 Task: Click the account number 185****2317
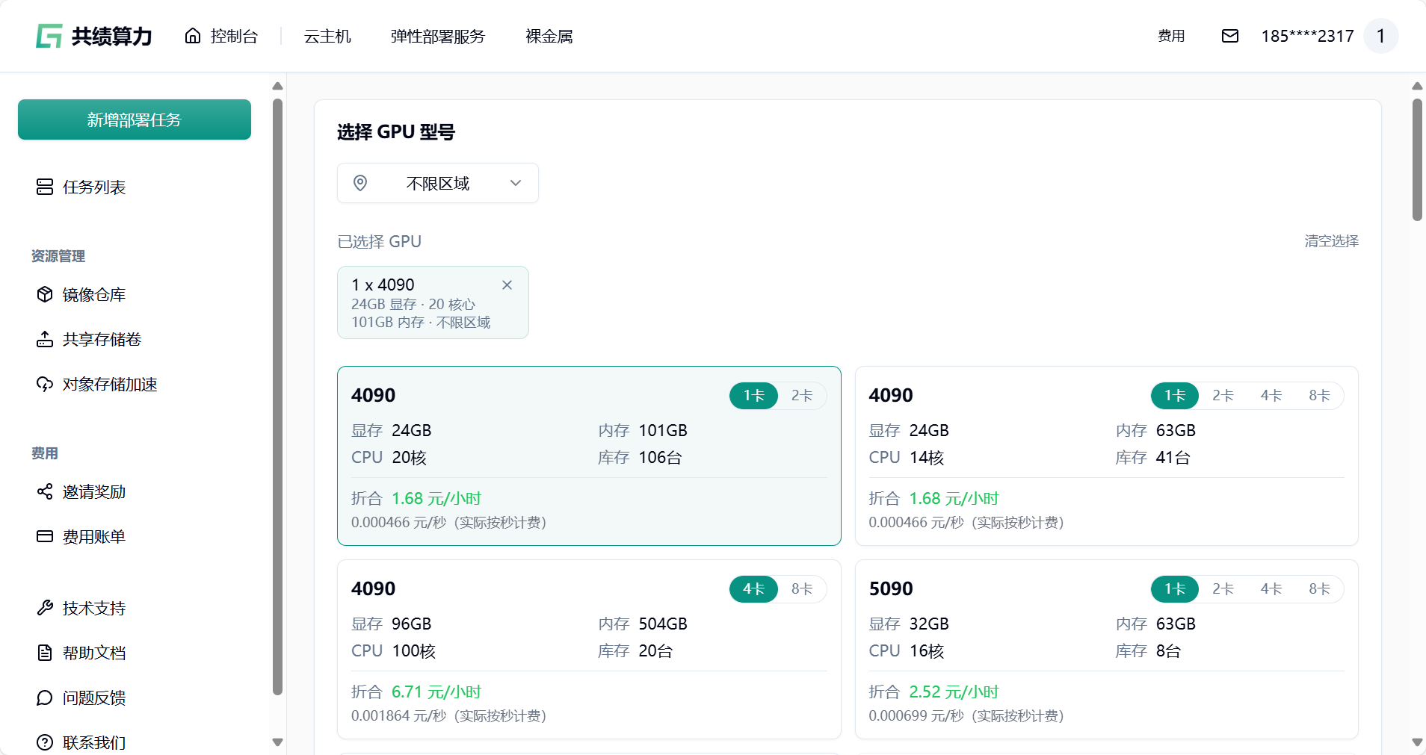[x=1307, y=36]
